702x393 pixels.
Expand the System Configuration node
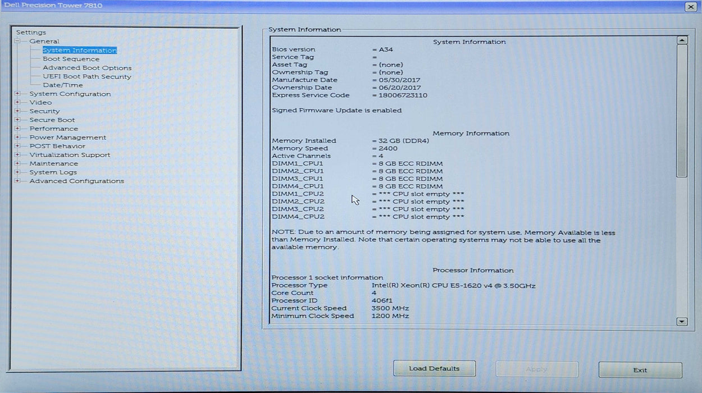point(17,94)
